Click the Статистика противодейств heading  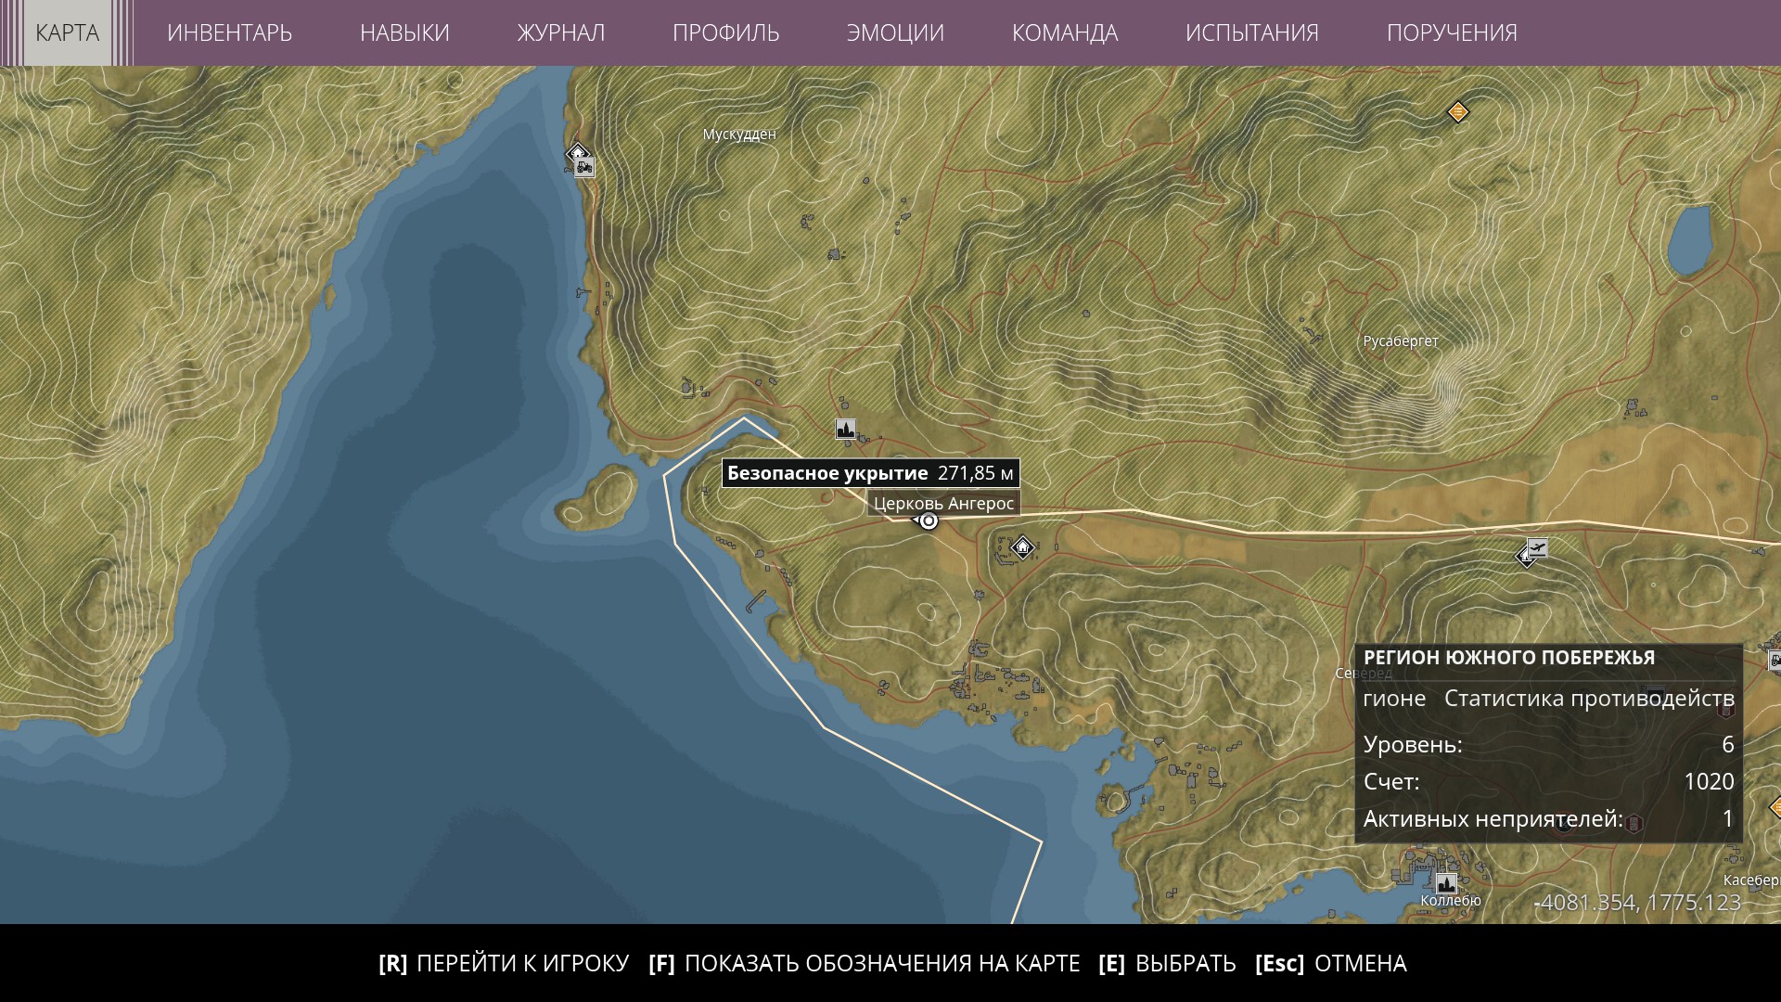1589,699
